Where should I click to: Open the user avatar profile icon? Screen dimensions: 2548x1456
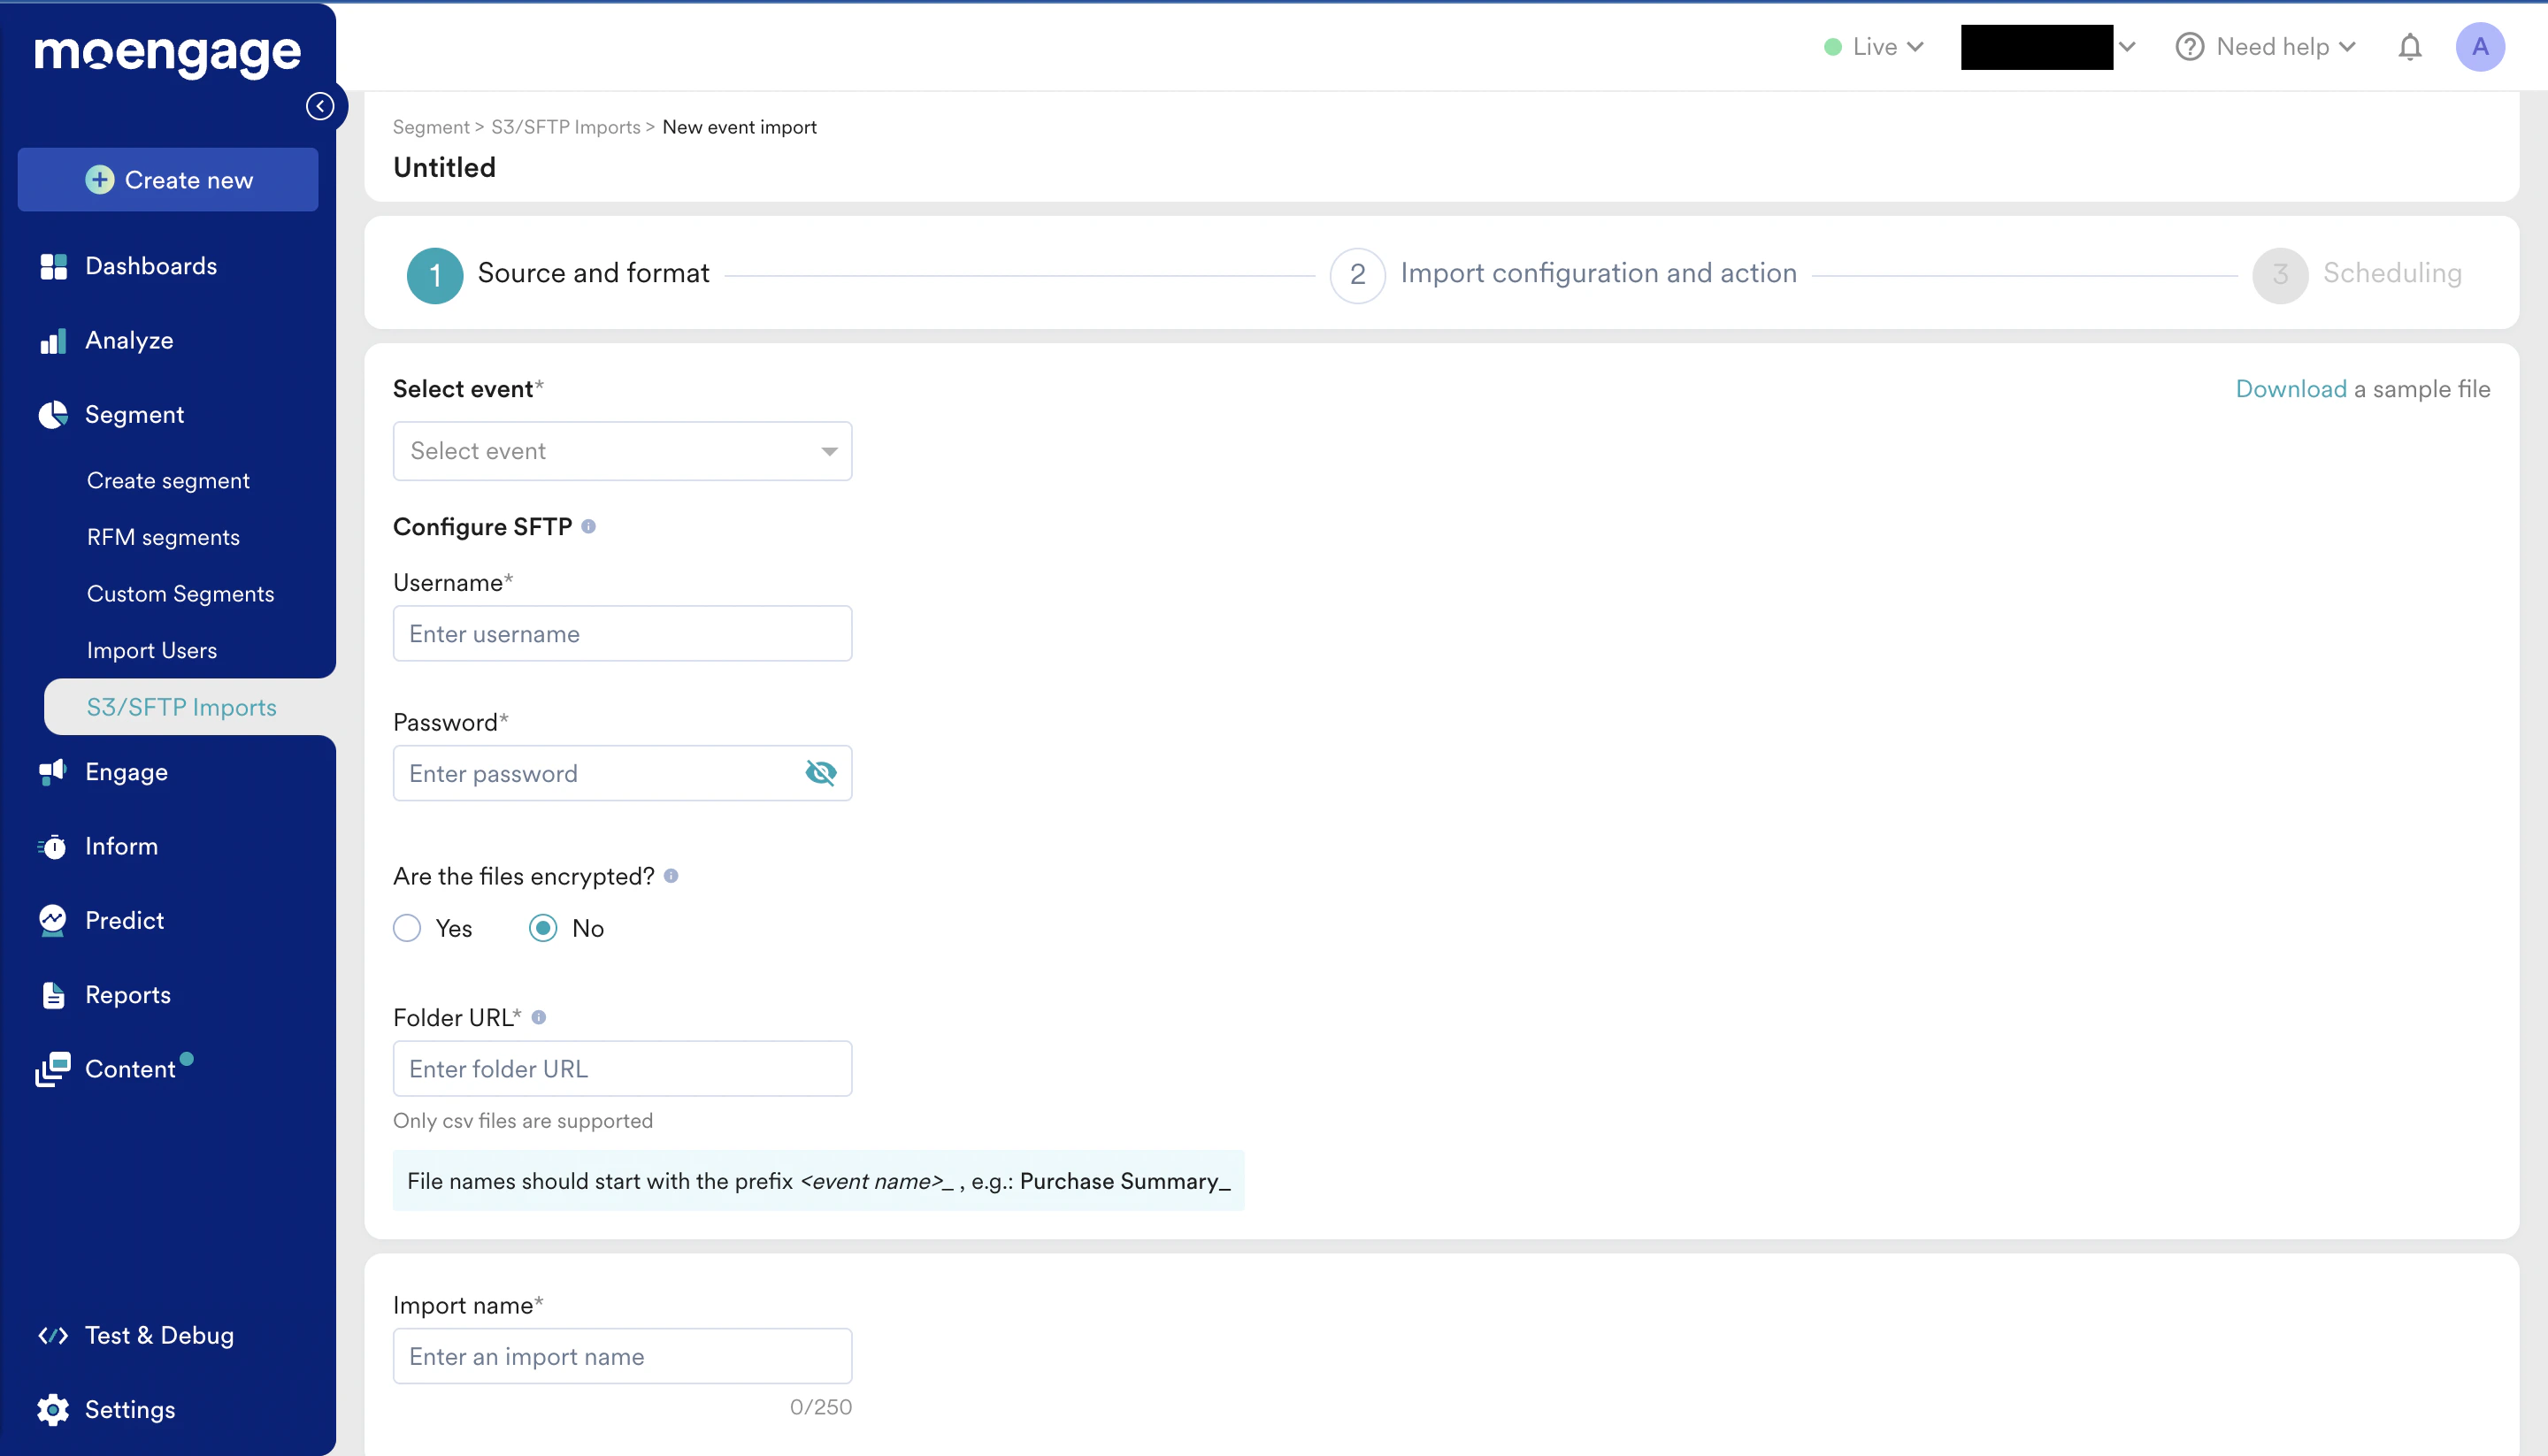(x=2479, y=47)
